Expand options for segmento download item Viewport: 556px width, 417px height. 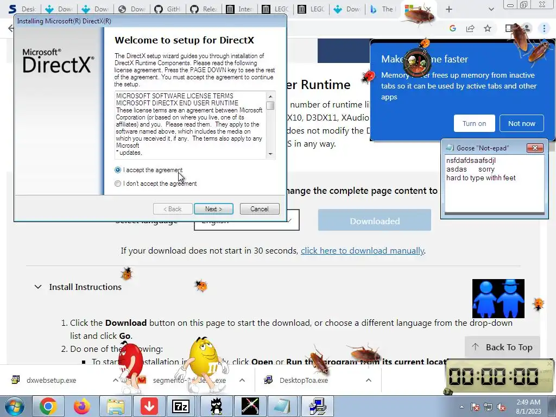(x=242, y=380)
